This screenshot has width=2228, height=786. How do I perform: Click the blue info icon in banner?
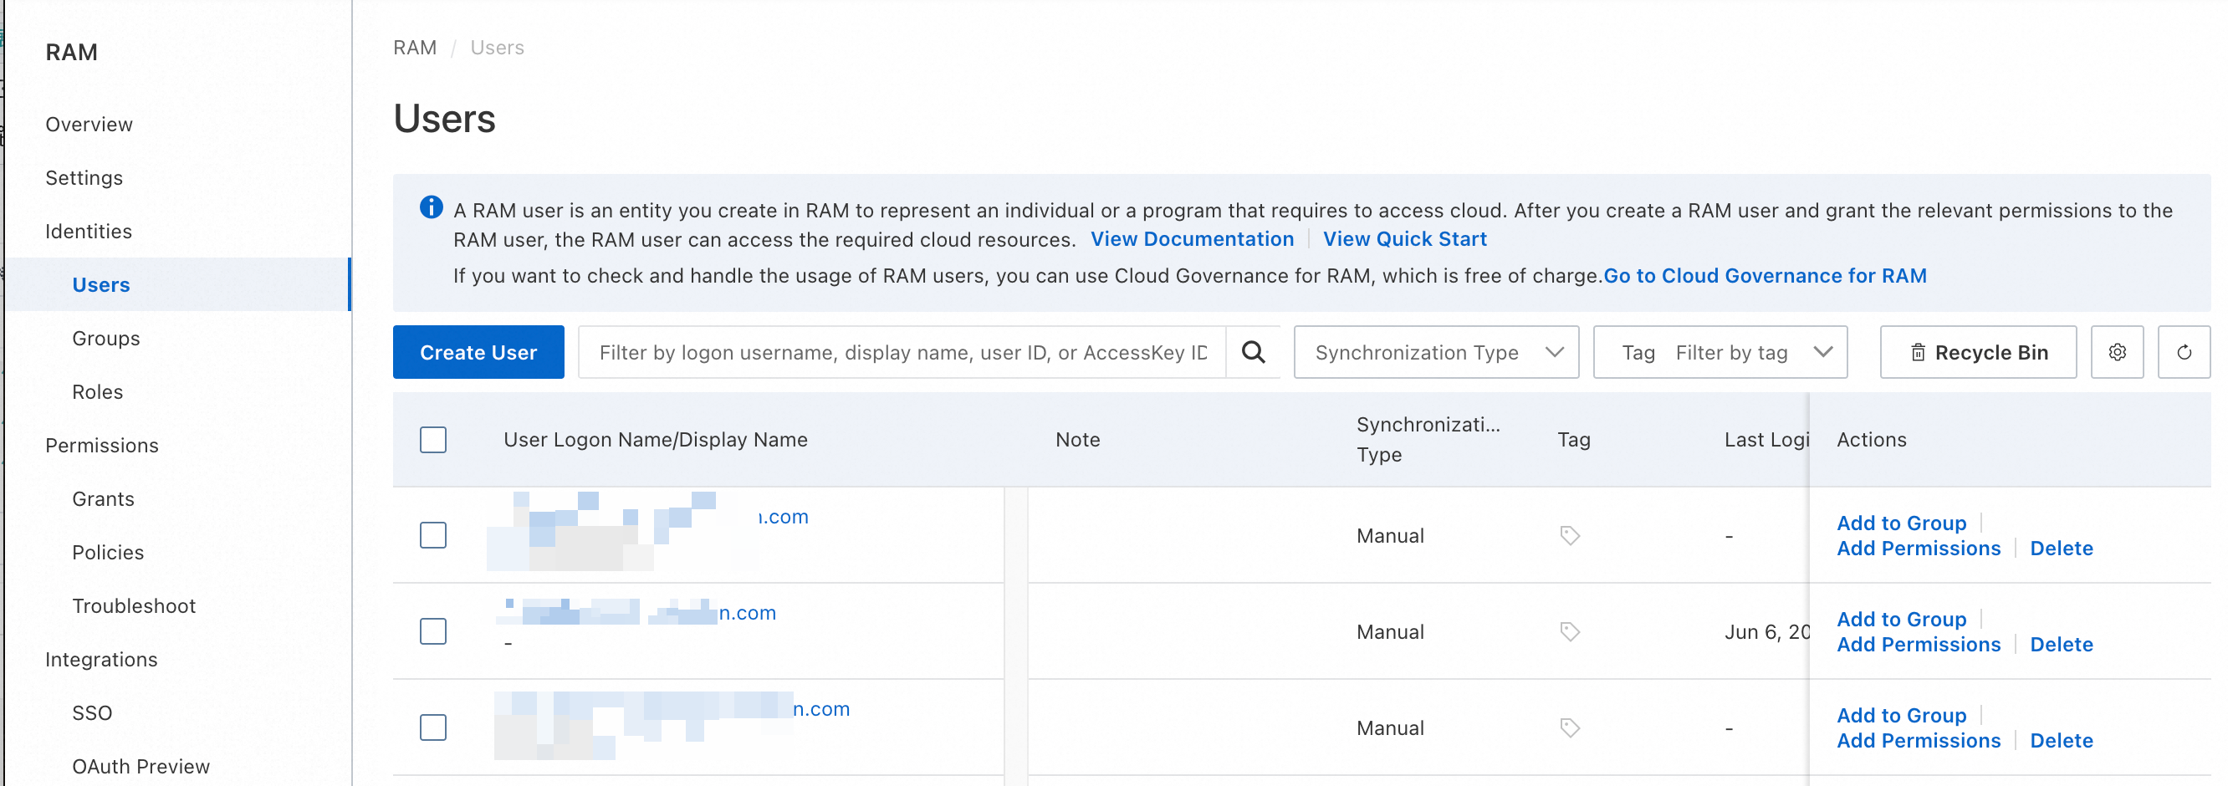[x=431, y=207]
